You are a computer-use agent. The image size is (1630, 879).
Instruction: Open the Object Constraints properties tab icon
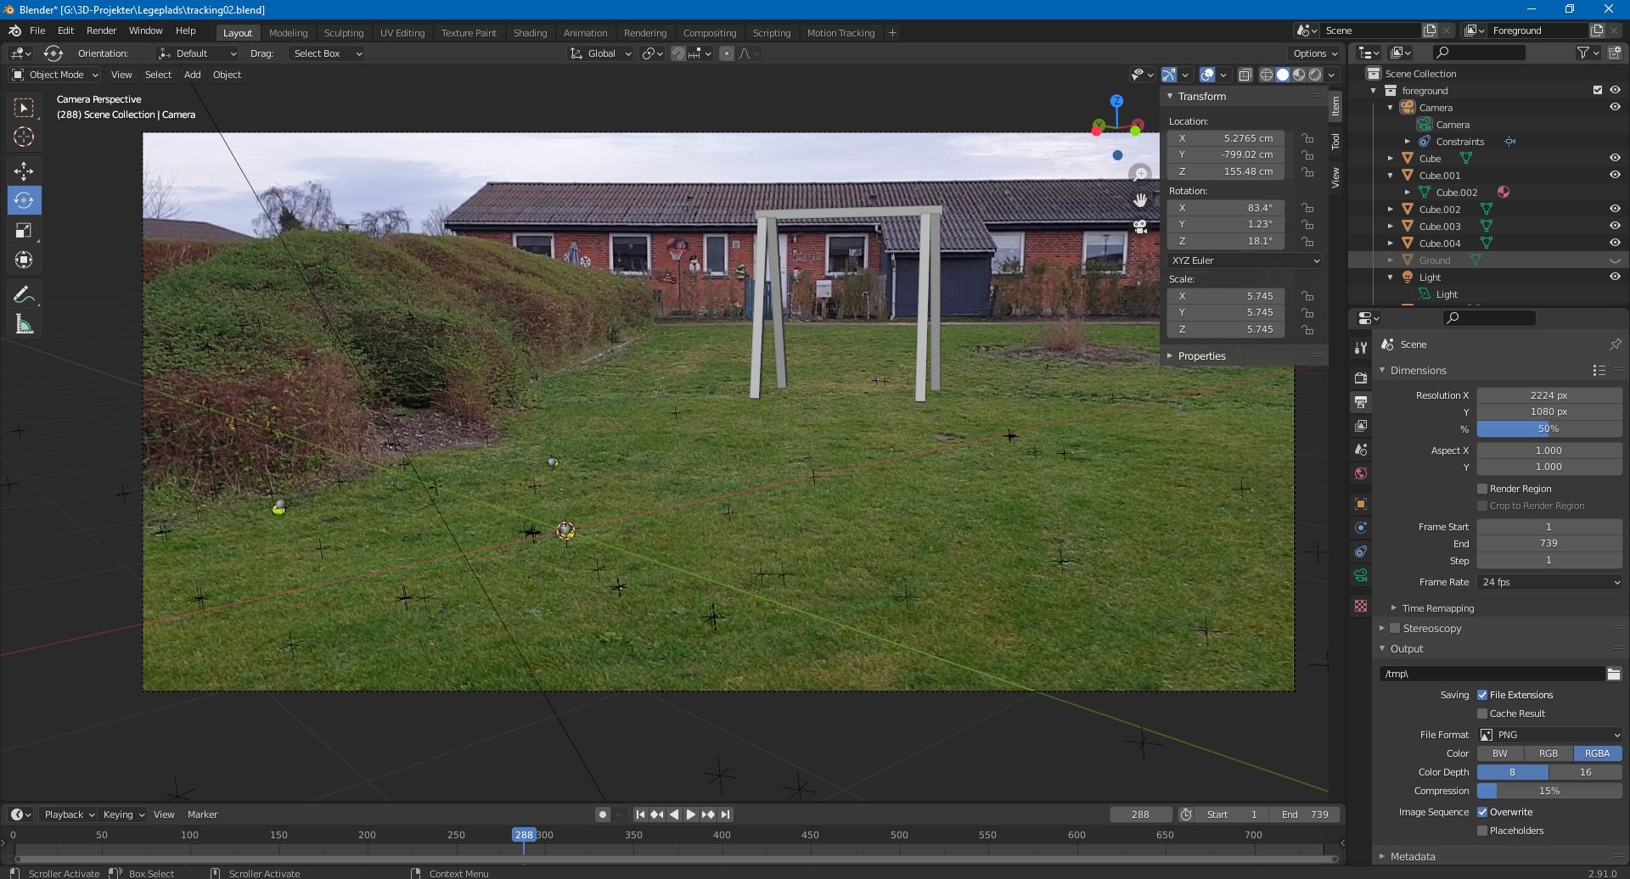coord(1361,551)
